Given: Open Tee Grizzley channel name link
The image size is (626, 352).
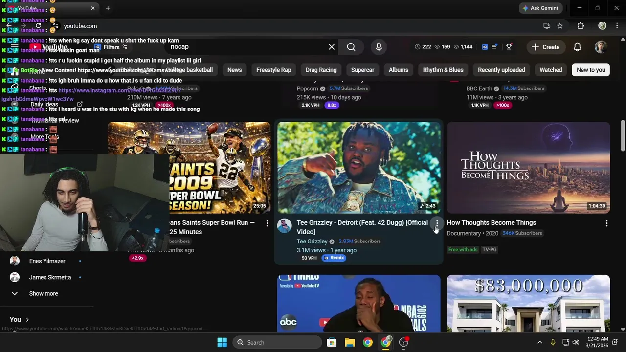Looking at the screenshot, I should point(312,242).
